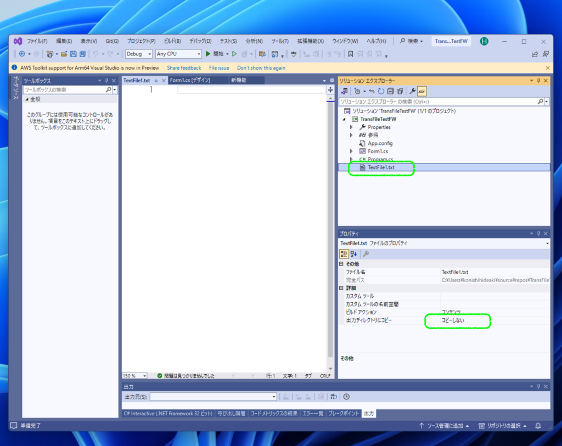Collapse the 全般 toolbox group
This screenshot has width=562, height=446.
27,99
